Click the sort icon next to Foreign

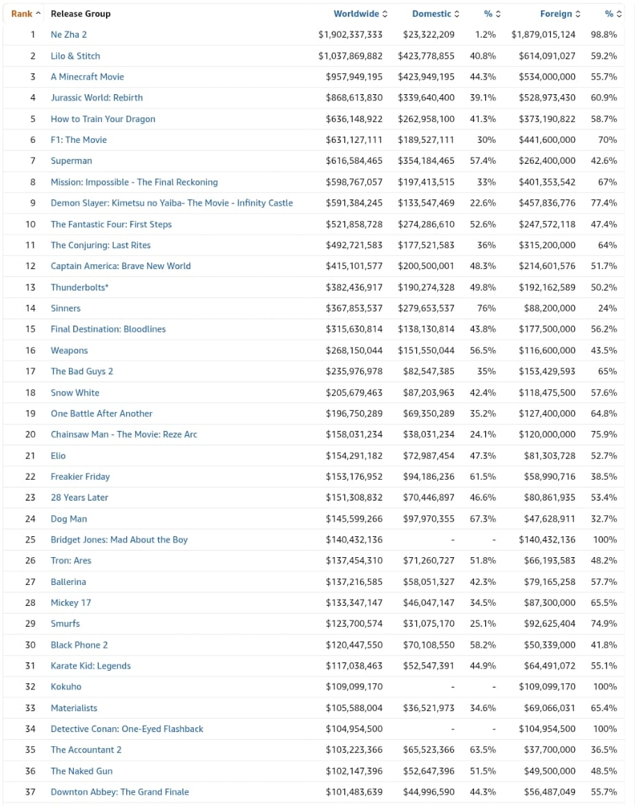[x=579, y=14]
